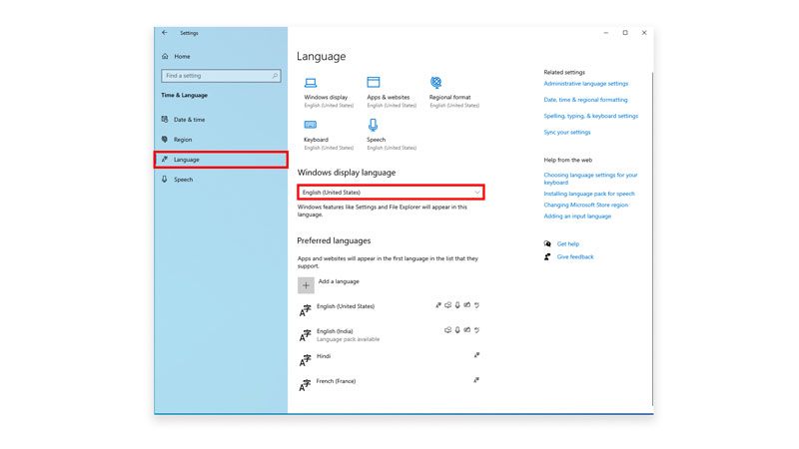Click display language feature icon for English (United States)
This screenshot has height=449, width=799.
[438, 305]
